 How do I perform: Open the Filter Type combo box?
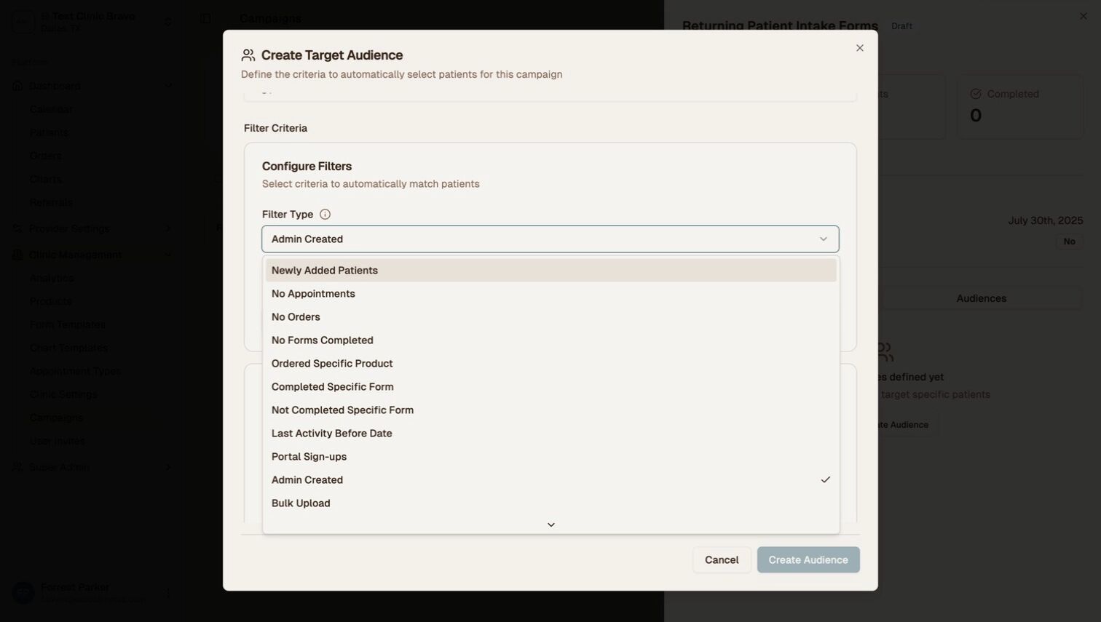(x=550, y=239)
